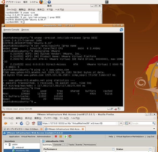The width and height of the screenshot is (158, 152).
Task: Click the hard disk device status icon
Action: coord(108,109)
